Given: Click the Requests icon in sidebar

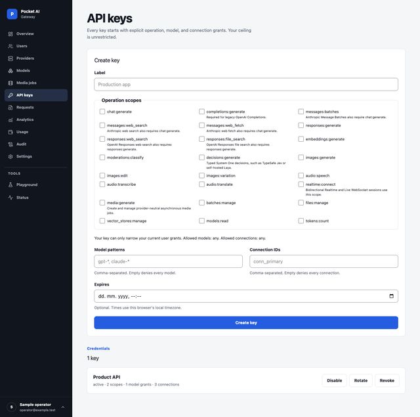Looking at the screenshot, I should click(10, 108).
